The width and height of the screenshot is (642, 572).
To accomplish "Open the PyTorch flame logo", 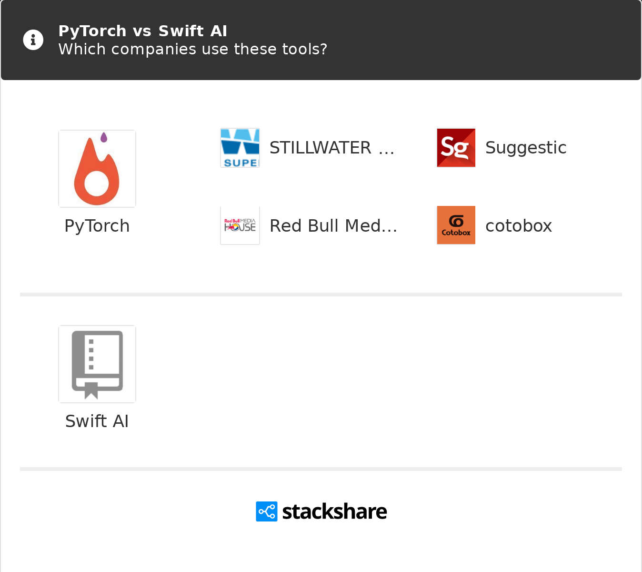I will [97, 169].
